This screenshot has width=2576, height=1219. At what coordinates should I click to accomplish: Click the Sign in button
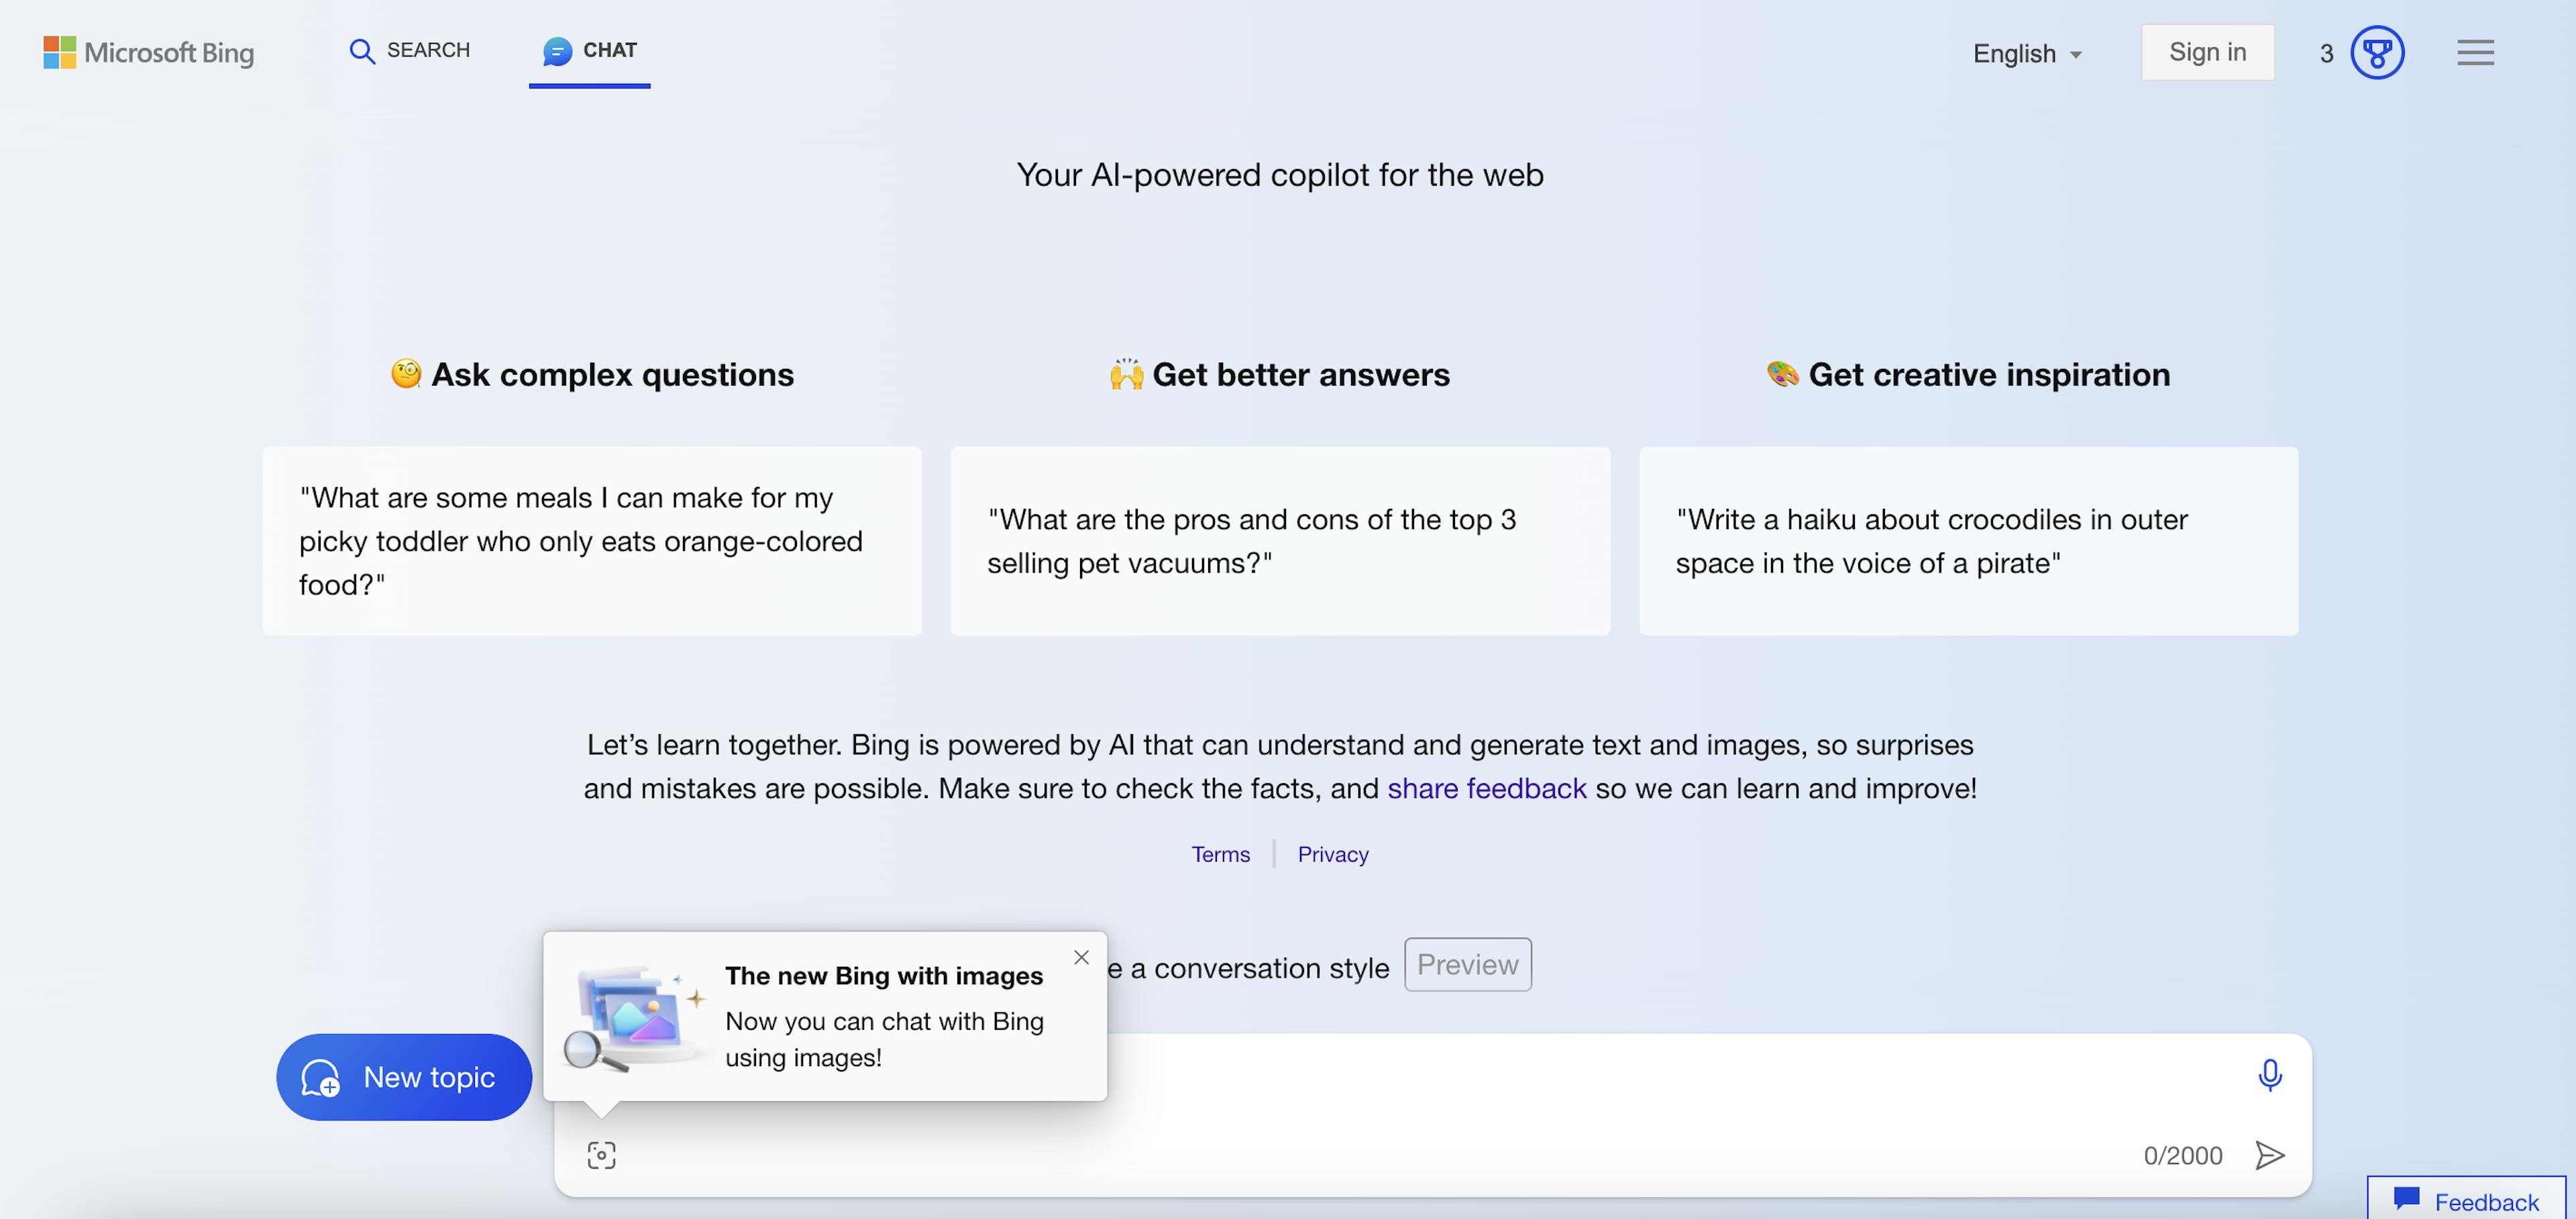pyautogui.click(x=2208, y=51)
